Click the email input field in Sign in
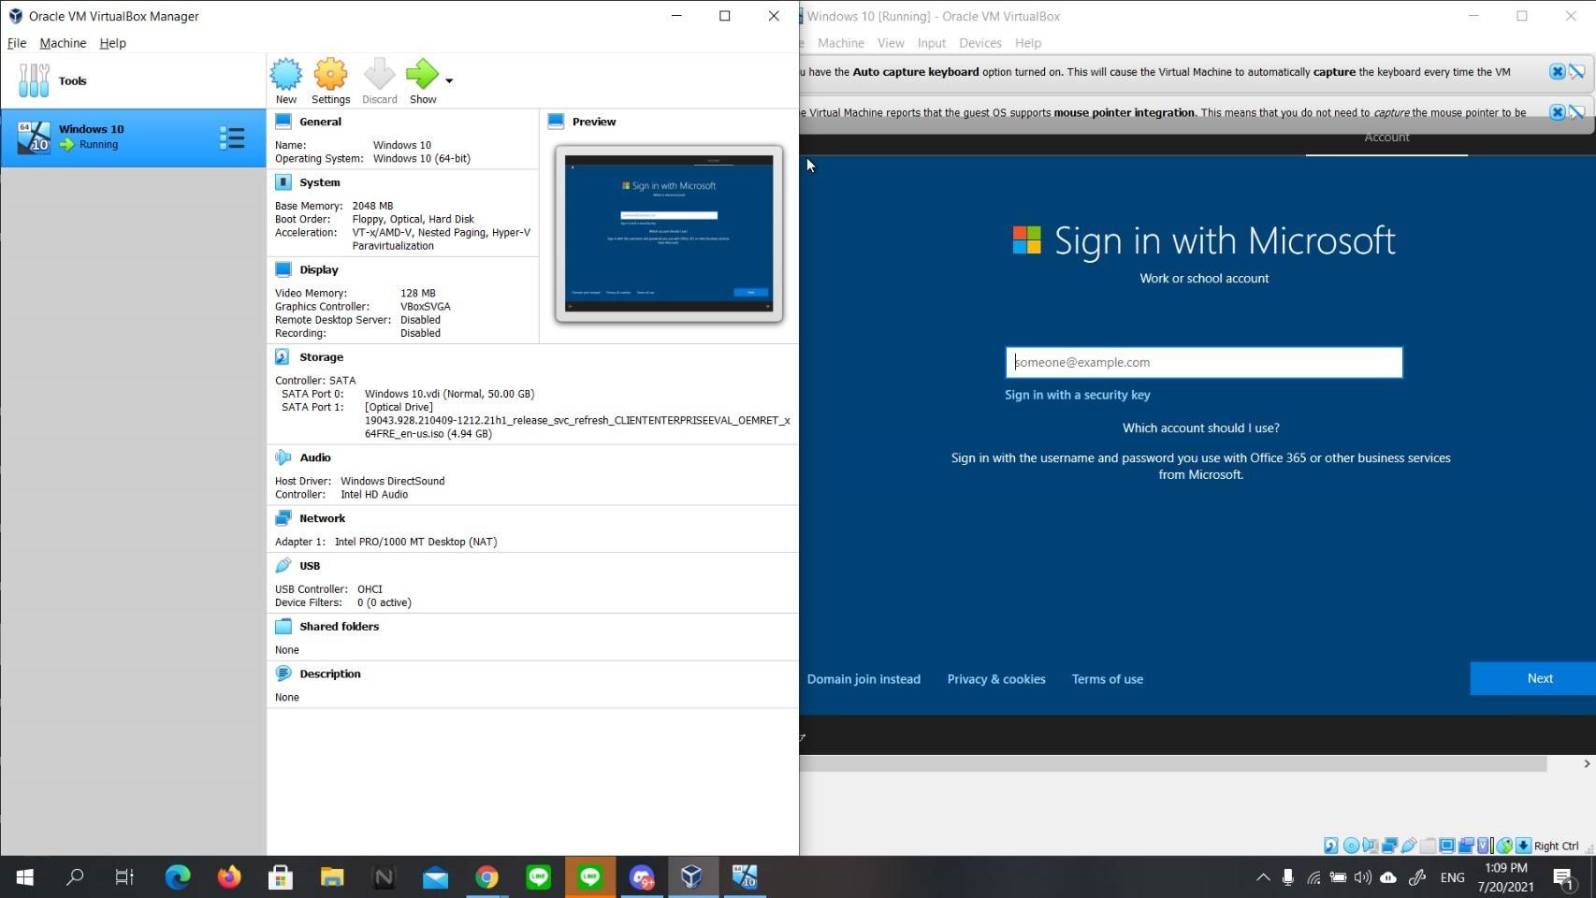The image size is (1596, 898). pos(1204,362)
